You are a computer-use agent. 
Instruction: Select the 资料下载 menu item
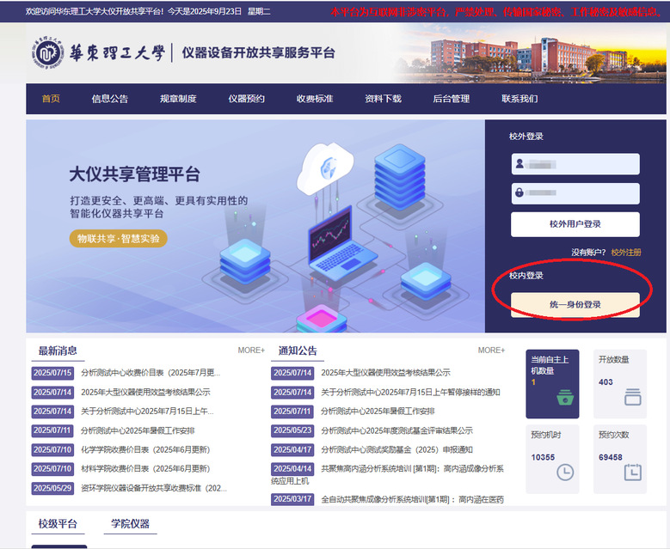pyautogui.click(x=383, y=99)
